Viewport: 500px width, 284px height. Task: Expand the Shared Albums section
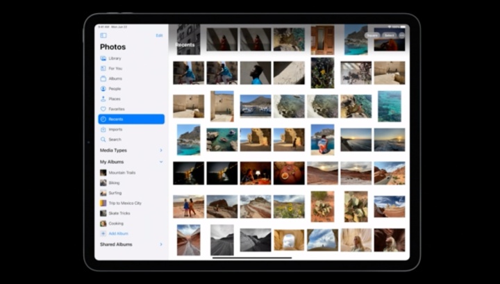161,244
